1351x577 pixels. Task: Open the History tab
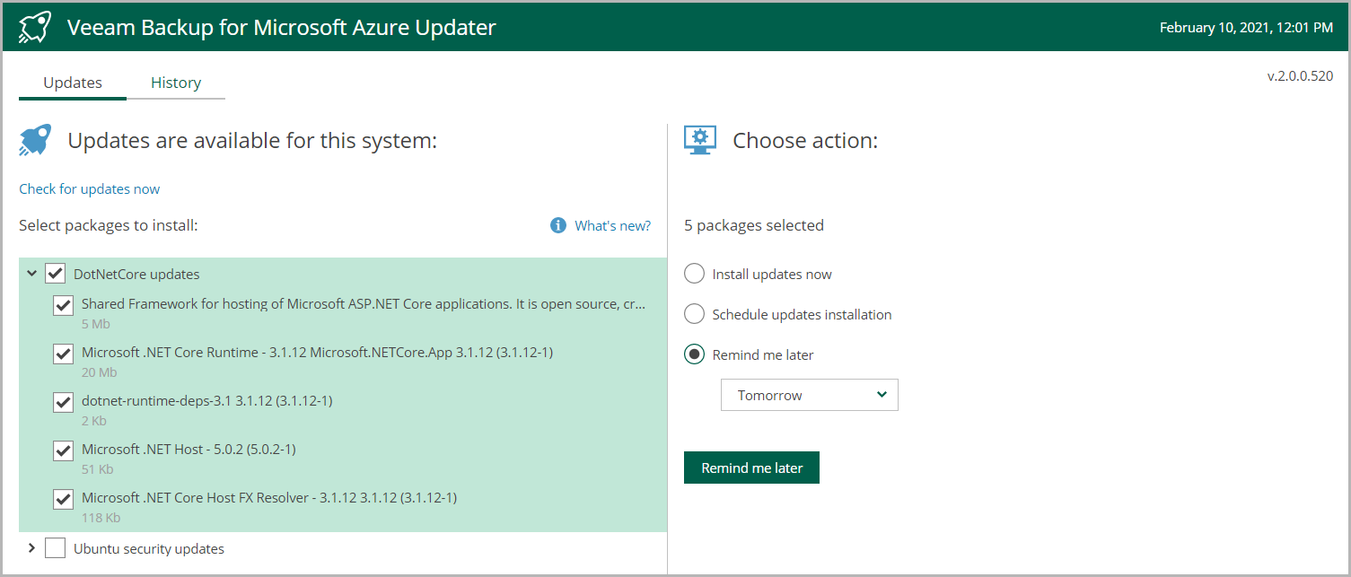click(176, 83)
